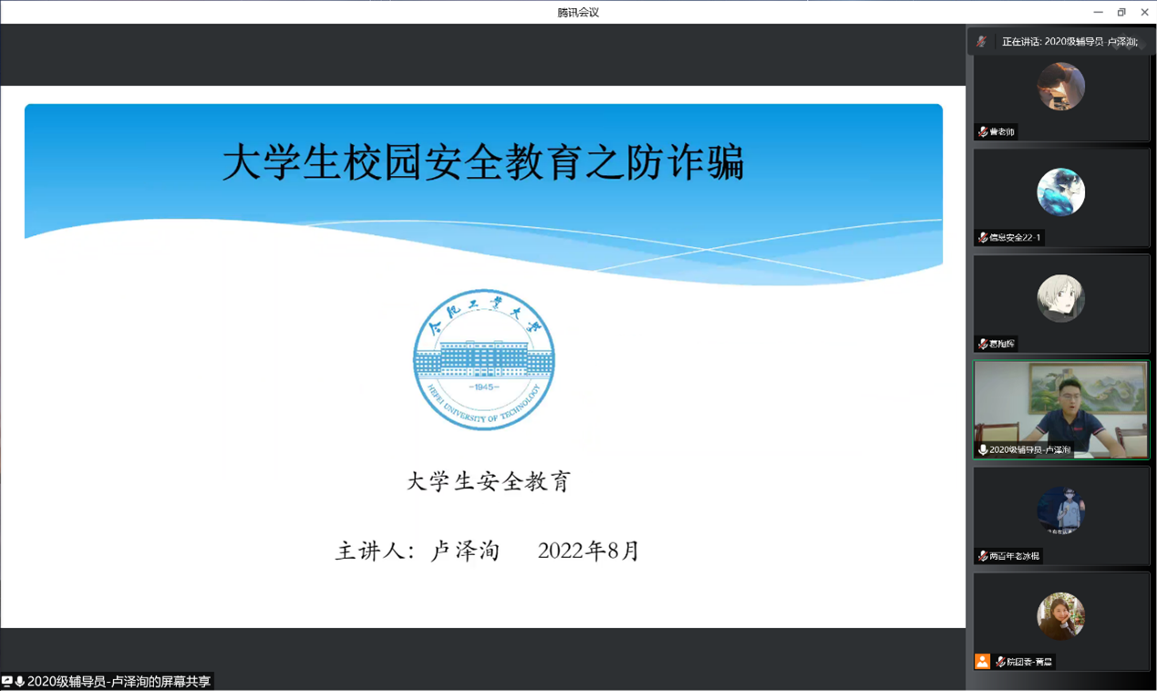Click the '正在讲话: 2020级辅导员-卢泽洵' speaker text

(x=1069, y=42)
